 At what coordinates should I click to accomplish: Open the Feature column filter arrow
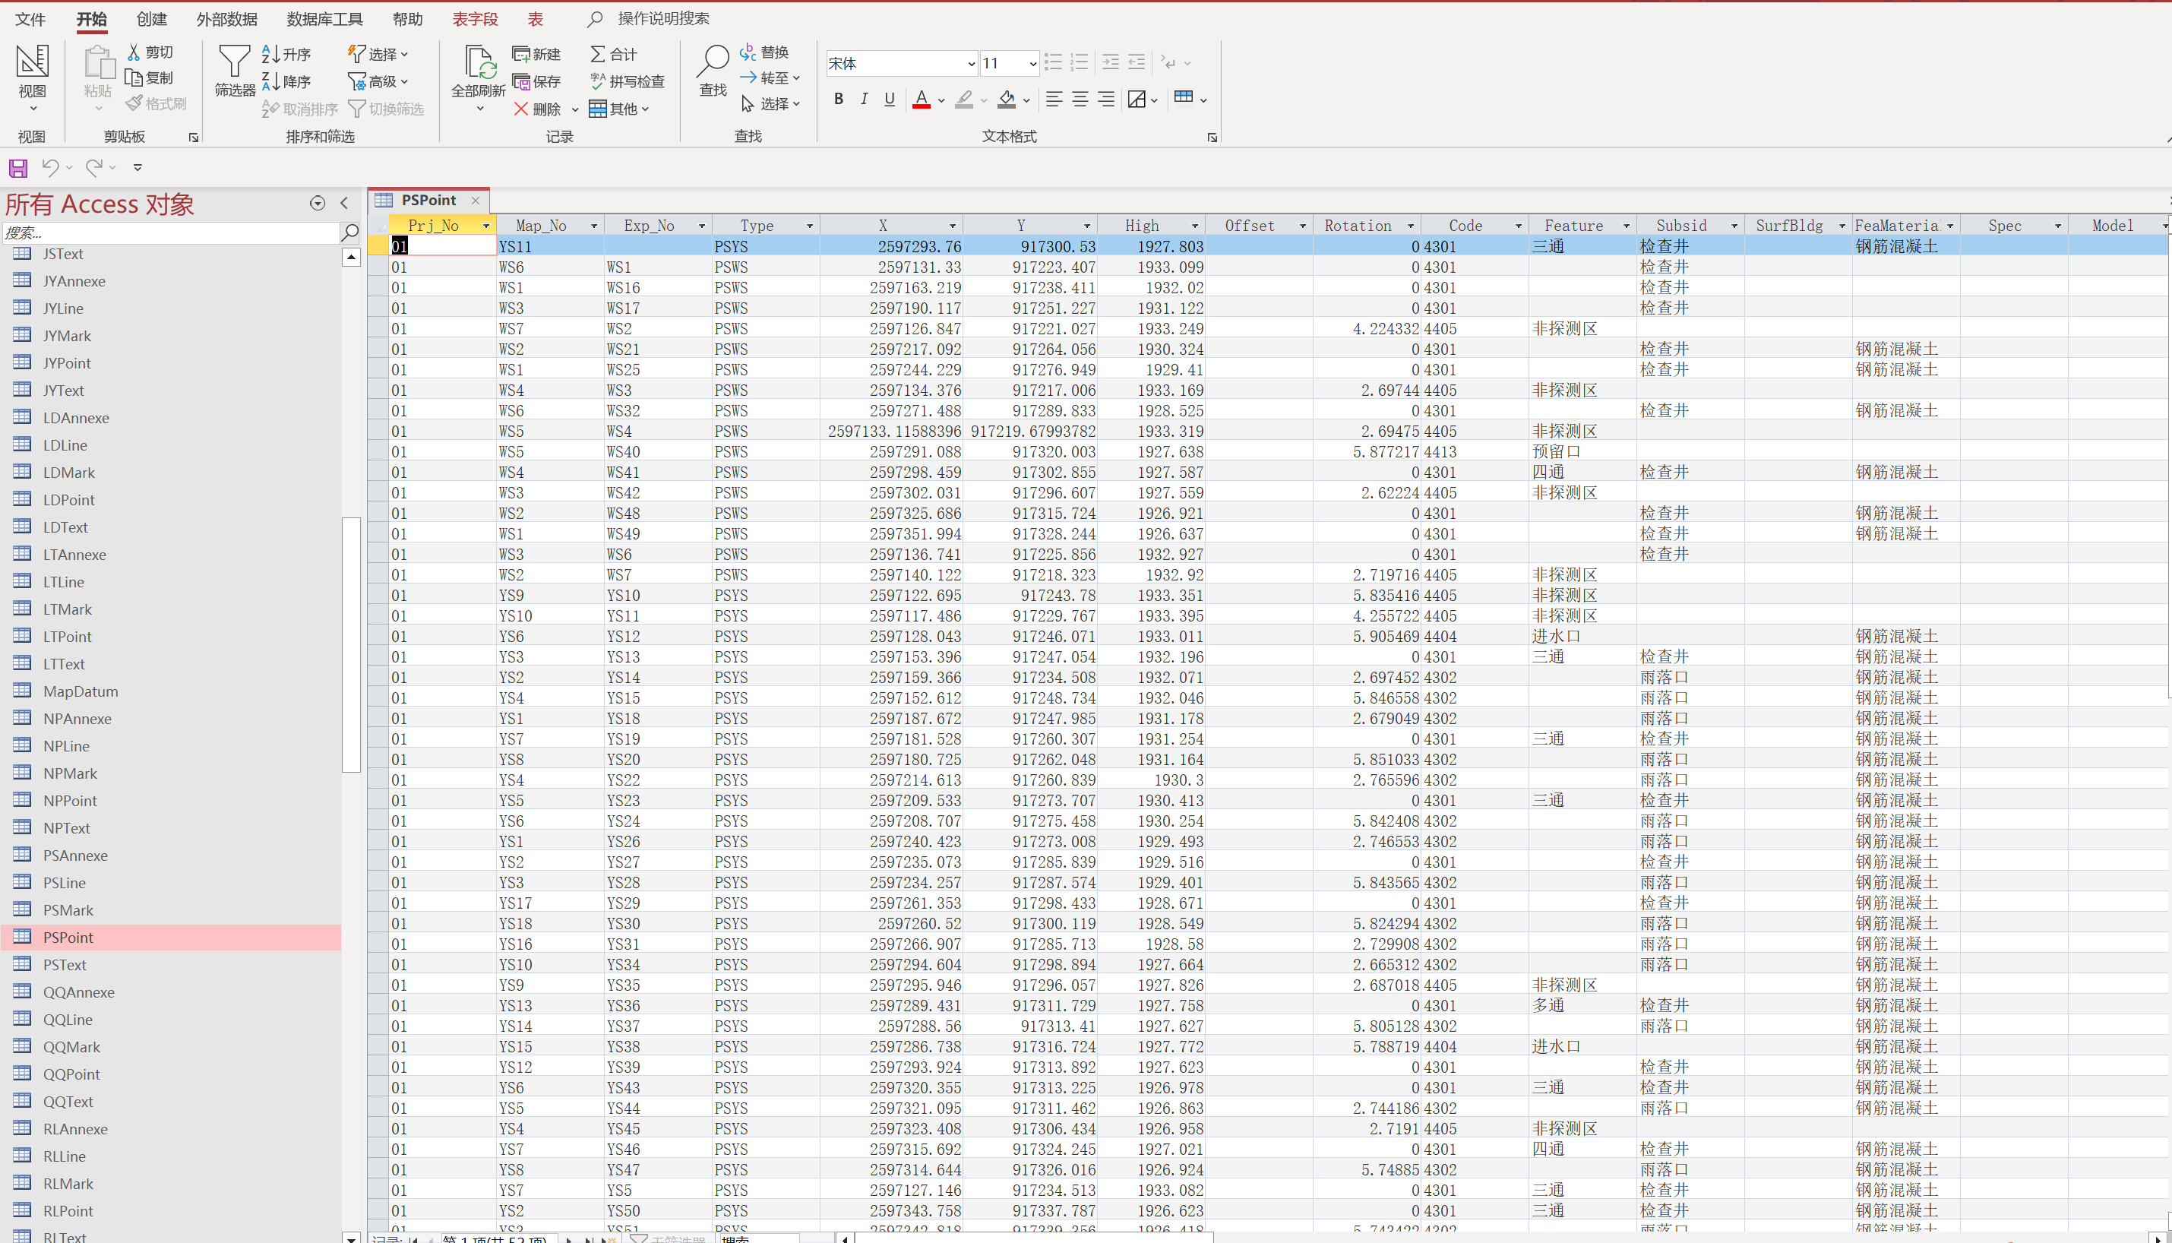1626,226
